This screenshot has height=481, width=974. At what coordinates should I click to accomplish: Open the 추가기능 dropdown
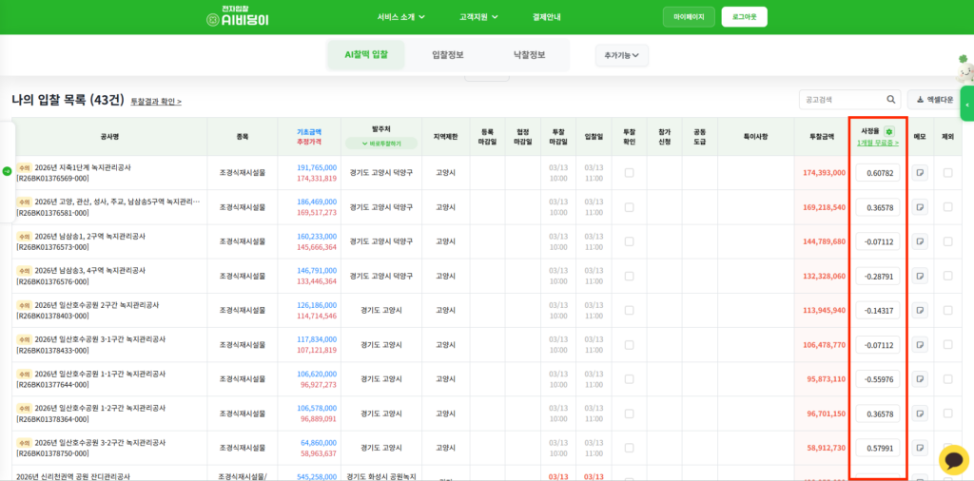point(621,56)
